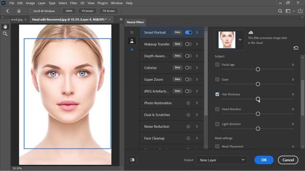Open workspace switcher dropdown arrow
This screenshot has width=305, height=171.
[294, 11]
